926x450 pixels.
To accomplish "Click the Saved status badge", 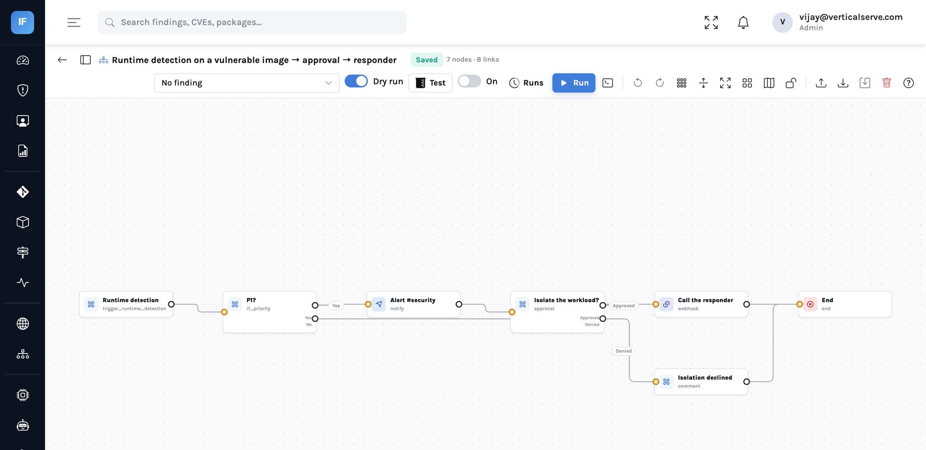I will [x=427, y=60].
